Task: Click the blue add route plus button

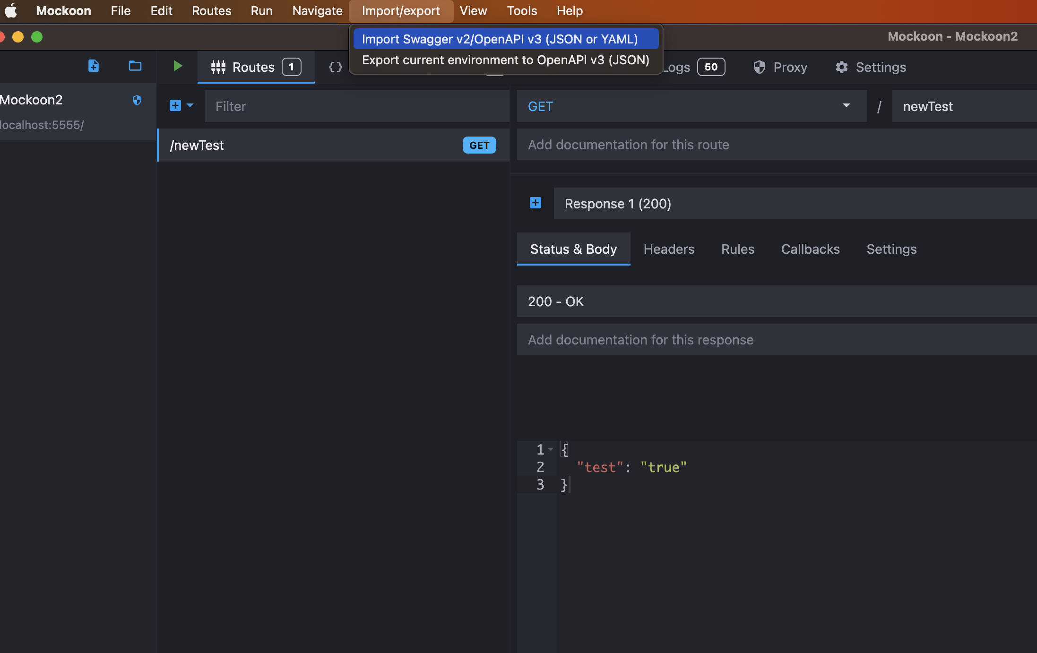Action: (x=175, y=105)
